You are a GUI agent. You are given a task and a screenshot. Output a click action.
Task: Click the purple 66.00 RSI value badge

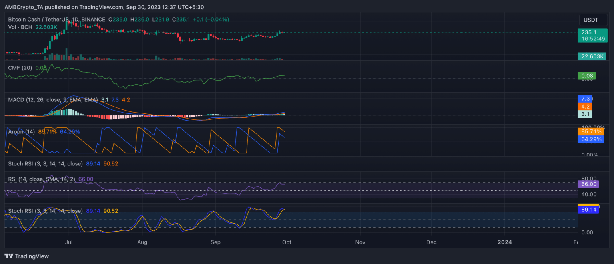(588, 184)
